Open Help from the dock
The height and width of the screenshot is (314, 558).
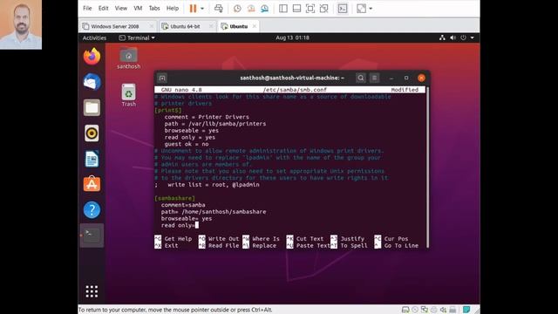pos(92,209)
